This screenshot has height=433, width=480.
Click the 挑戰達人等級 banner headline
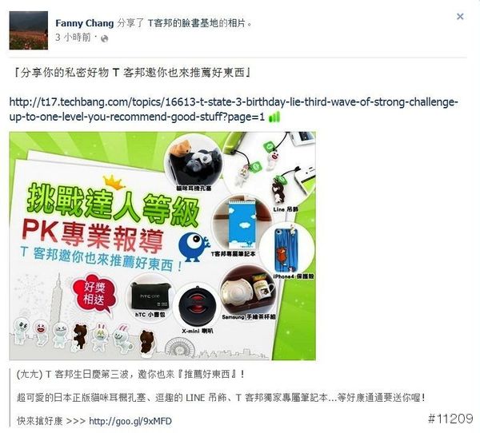pos(113,205)
